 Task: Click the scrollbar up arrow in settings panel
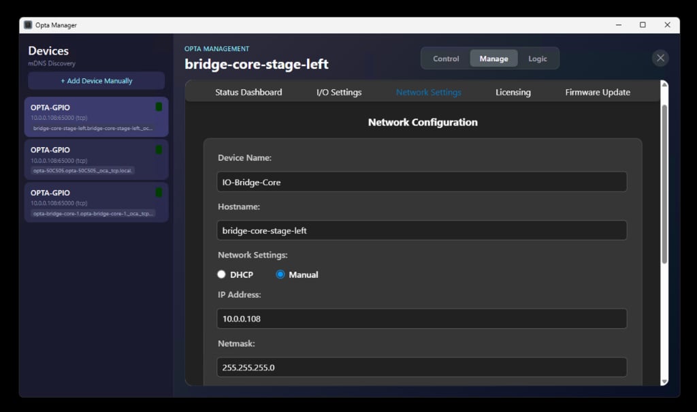tap(664, 84)
